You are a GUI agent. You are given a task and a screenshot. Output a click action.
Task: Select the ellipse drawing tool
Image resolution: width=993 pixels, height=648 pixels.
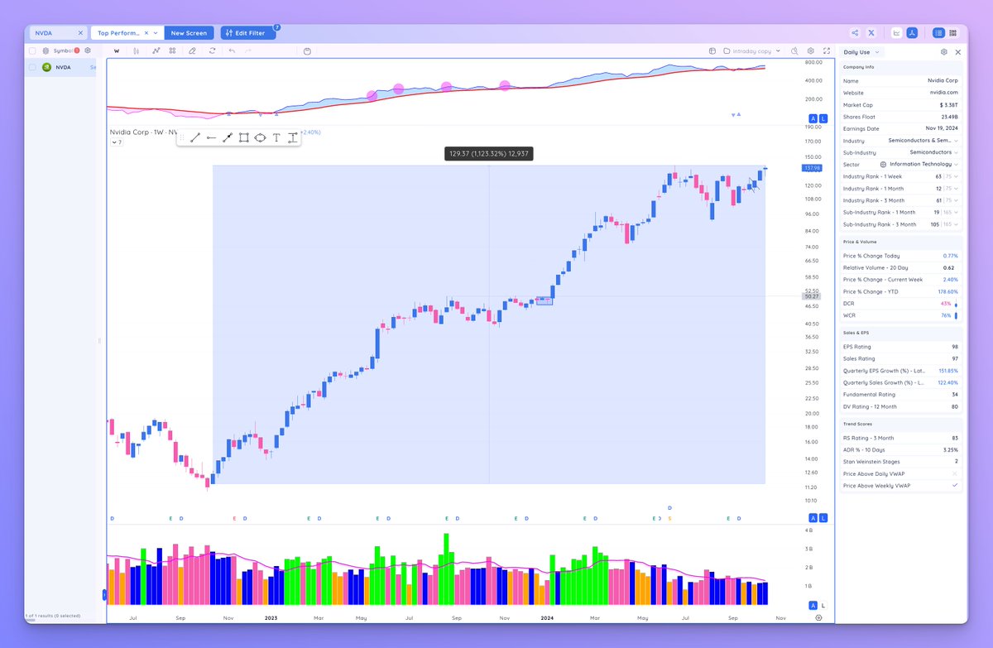260,137
